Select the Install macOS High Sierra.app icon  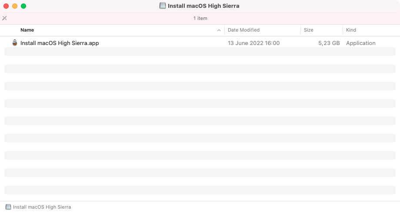point(15,43)
